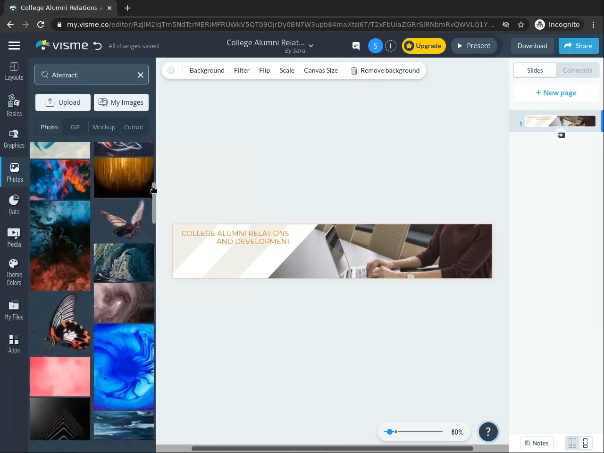Viewport: 604px width, 453px height.
Task: Switch to the Comments tab
Action: 578,70
